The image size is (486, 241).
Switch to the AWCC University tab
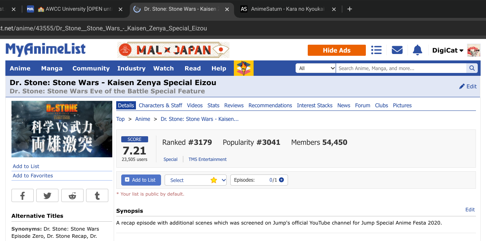(75, 9)
